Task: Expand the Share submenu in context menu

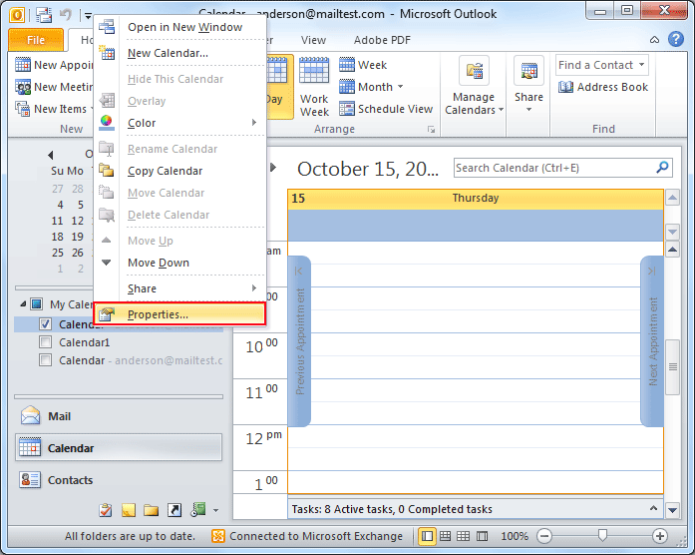Action: pos(179,288)
